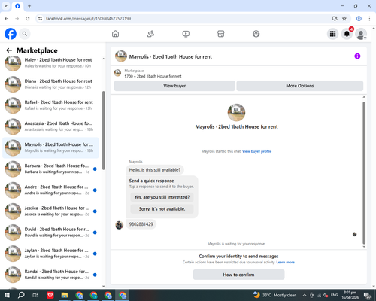
Task: Open the Chrome three-dot menu
Action: (x=369, y=19)
